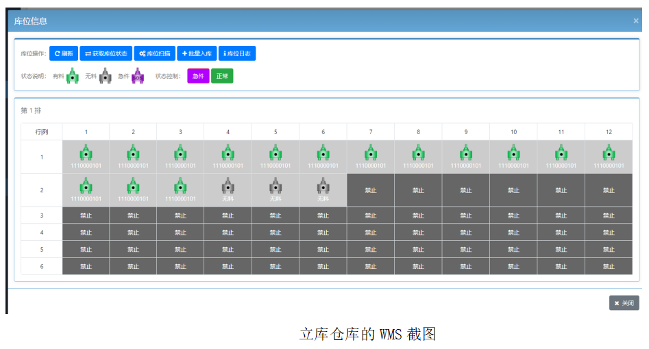Click the 刷新 refresh button

(x=64, y=53)
